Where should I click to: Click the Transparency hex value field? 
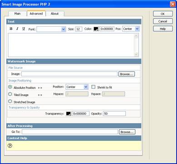tap(81, 114)
